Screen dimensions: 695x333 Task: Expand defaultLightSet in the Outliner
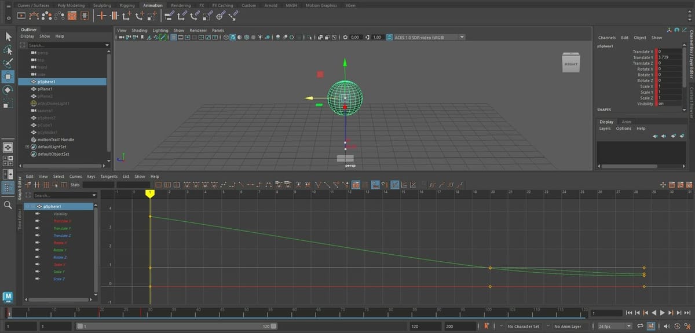pos(27,147)
